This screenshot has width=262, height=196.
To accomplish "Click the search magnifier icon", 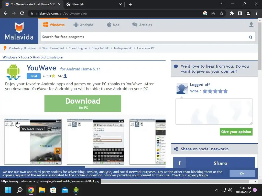I will 250,37.
